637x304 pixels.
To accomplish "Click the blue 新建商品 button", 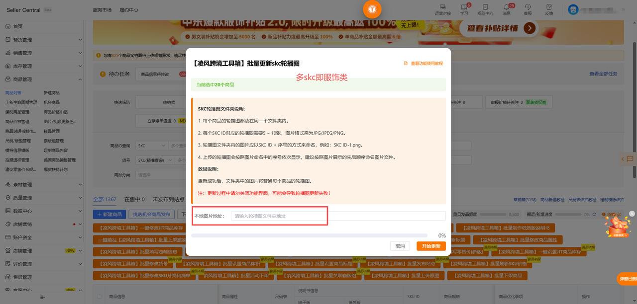I will (109, 214).
